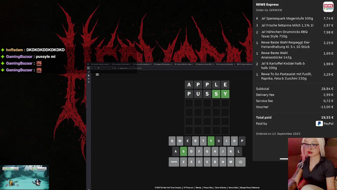Image resolution: width=337 pixels, height=190 pixels.
Task: Tap the O key on on-screen keyboard
Action: coord(234,141)
